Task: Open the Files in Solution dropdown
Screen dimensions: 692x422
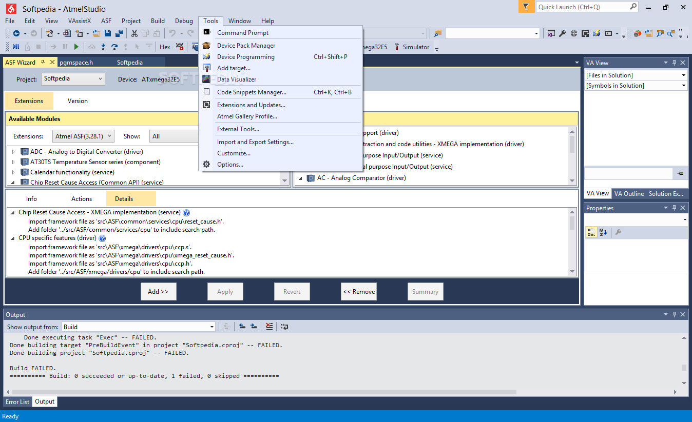Action: click(x=636, y=75)
